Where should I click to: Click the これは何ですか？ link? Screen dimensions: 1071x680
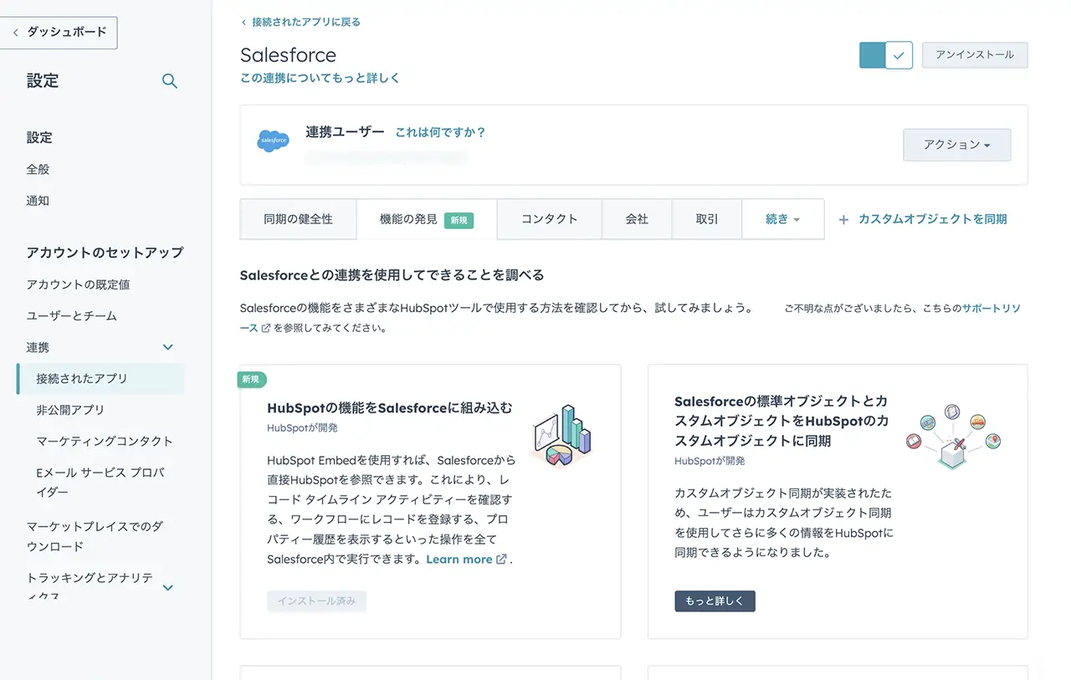(x=440, y=132)
